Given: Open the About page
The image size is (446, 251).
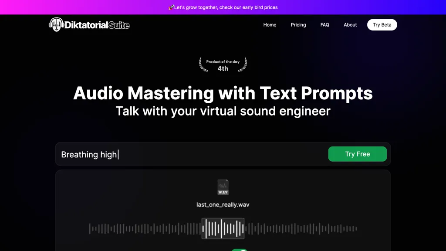Looking at the screenshot, I should [350, 25].
